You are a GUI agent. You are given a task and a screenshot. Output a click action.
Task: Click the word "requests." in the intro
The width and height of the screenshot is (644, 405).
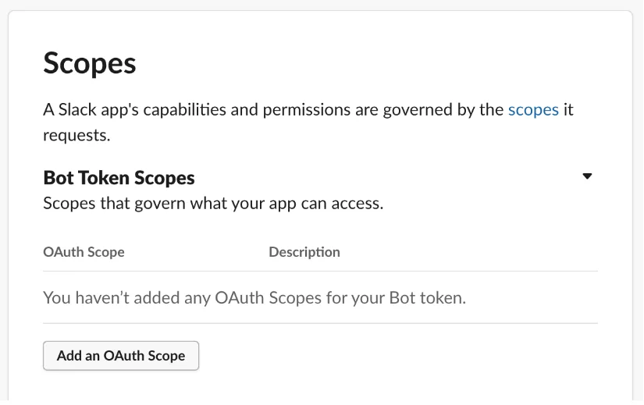(76, 135)
